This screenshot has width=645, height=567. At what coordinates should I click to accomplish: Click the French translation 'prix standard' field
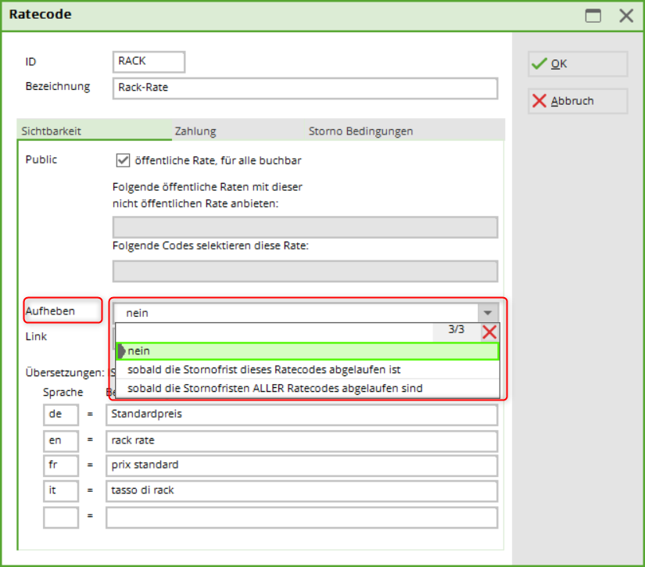[301, 465]
